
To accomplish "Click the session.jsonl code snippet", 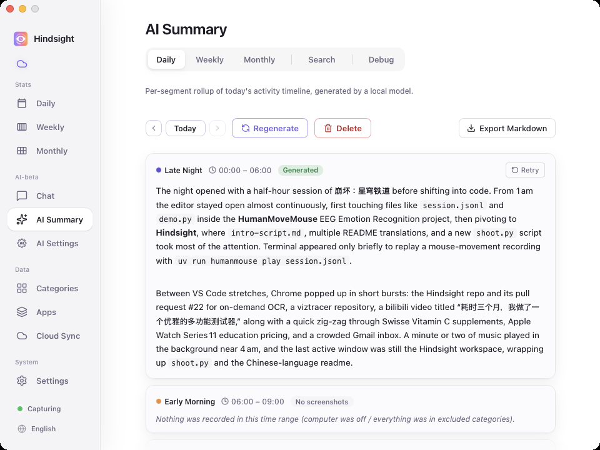I will click(x=453, y=206).
